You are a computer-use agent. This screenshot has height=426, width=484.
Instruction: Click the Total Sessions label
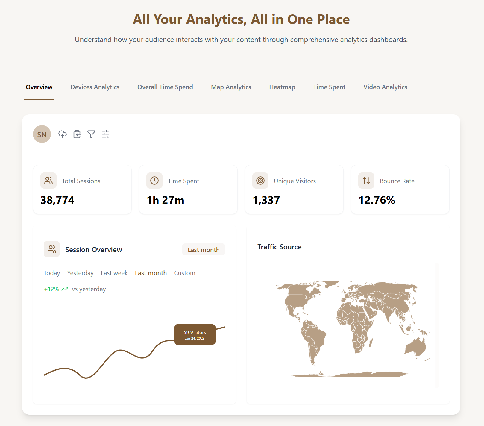(81, 181)
